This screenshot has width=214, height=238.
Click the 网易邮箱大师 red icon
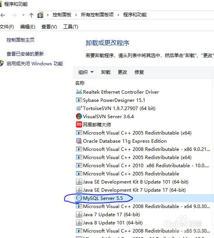point(79,124)
